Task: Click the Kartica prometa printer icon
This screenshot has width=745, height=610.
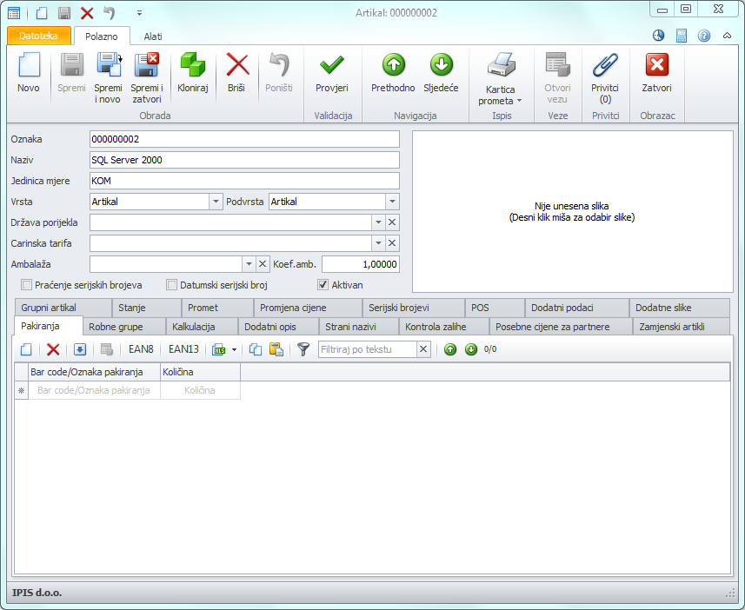Action: tap(502, 64)
